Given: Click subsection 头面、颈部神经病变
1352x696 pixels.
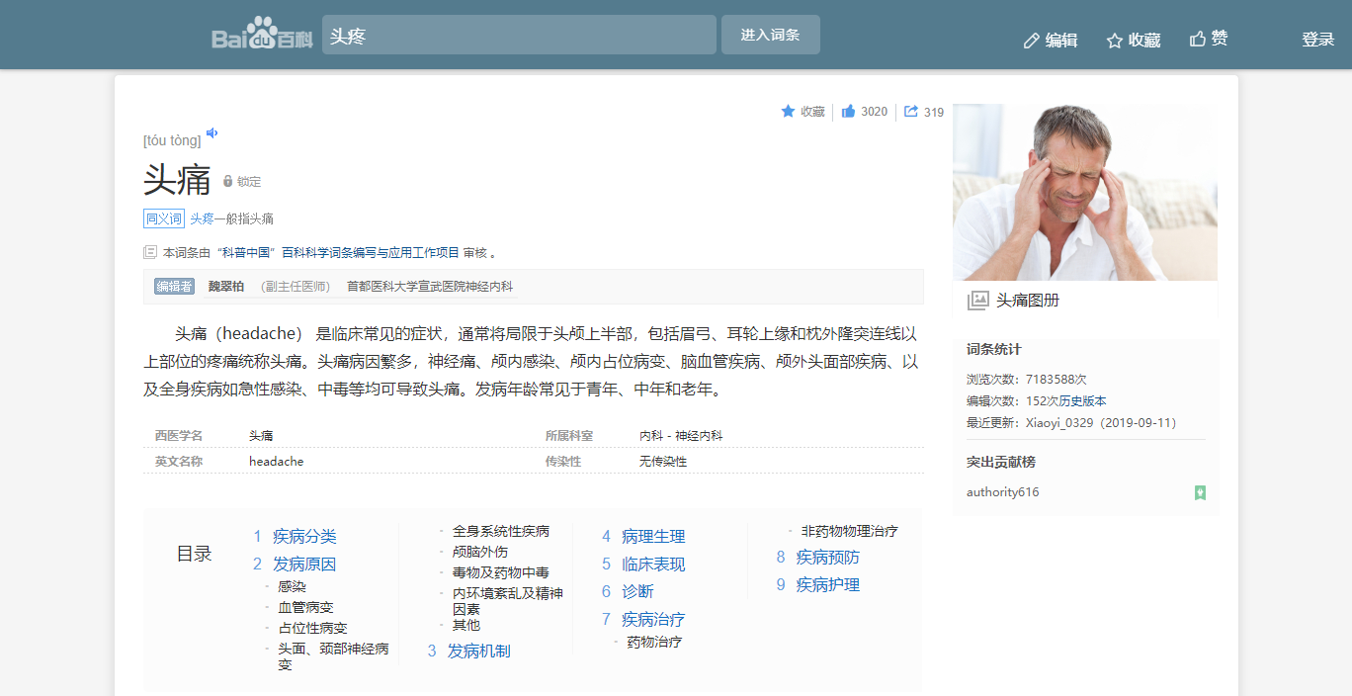Looking at the screenshot, I should tap(333, 656).
